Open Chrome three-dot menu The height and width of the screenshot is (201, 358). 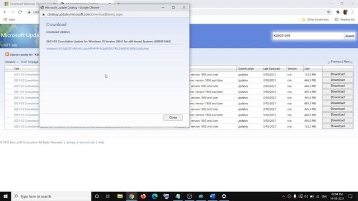pyautogui.click(x=353, y=12)
